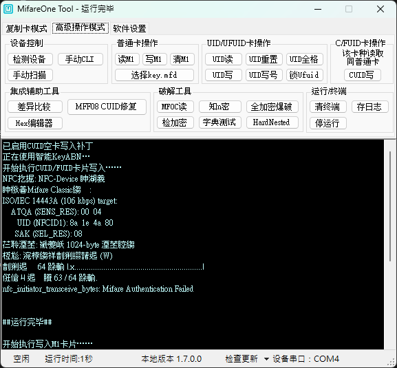397x368 pixels.
Task: Start the HardNested attack
Action: click(272, 122)
